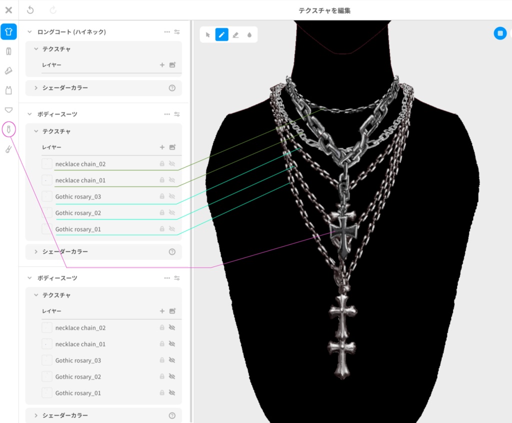Close the texture editor with the X icon

tap(9, 10)
